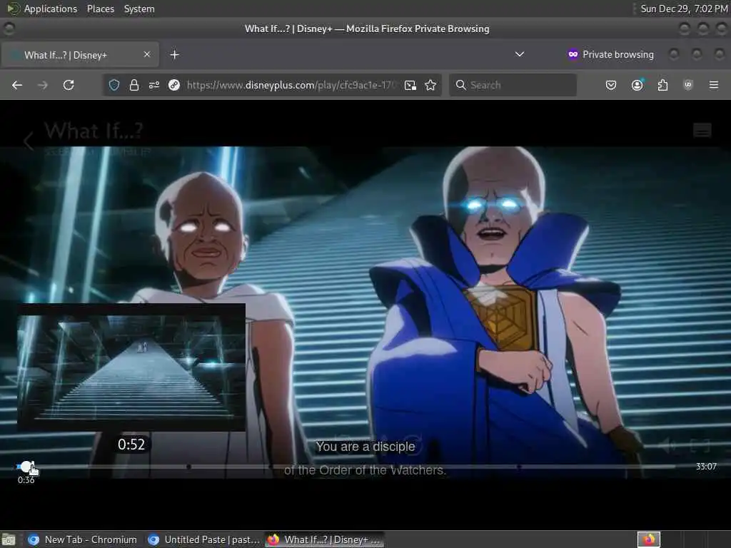
Task: Toggle picture-in-picture icon in address bar
Action: [410, 85]
